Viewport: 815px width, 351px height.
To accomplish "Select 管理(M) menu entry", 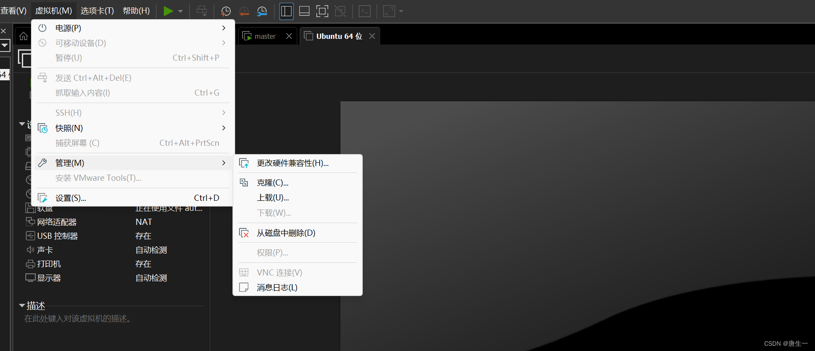I will point(133,163).
